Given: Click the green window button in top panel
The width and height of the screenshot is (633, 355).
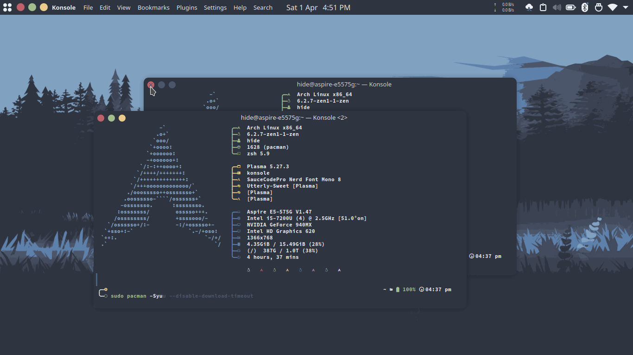Looking at the screenshot, I should click(x=32, y=7).
